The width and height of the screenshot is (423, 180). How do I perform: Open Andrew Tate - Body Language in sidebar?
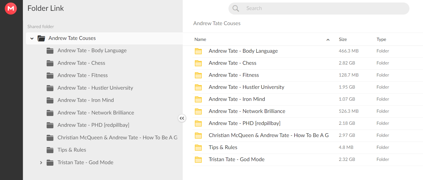pos(92,50)
